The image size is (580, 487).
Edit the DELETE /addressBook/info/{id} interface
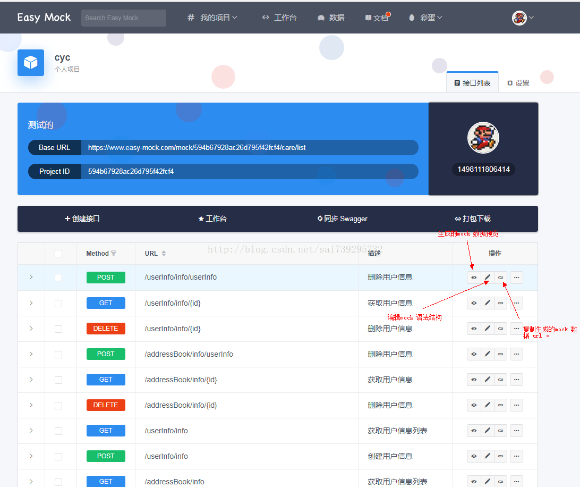point(487,405)
